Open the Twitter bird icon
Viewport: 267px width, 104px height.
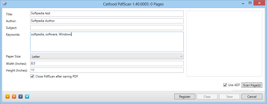click(x=27, y=96)
